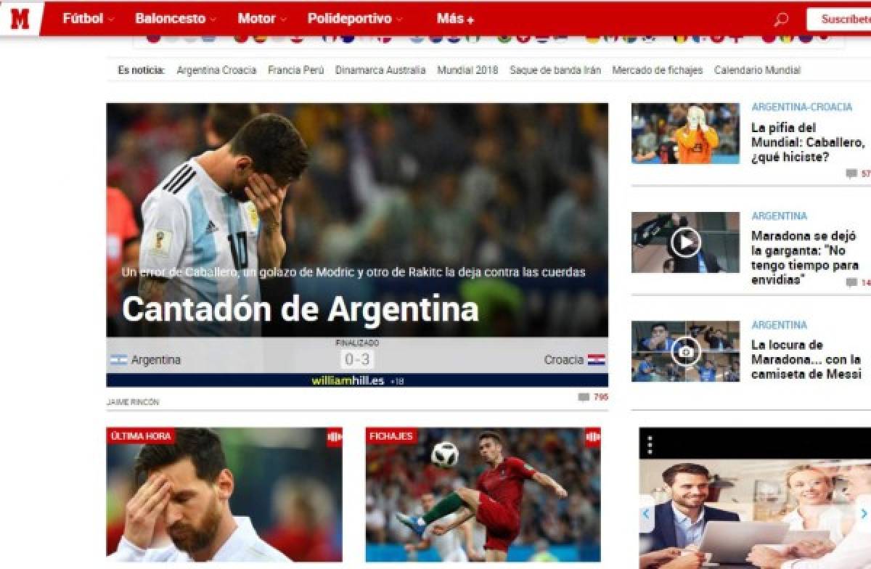Open the Mundial 2018 link
This screenshot has height=569, width=871.
(x=467, y=71)
